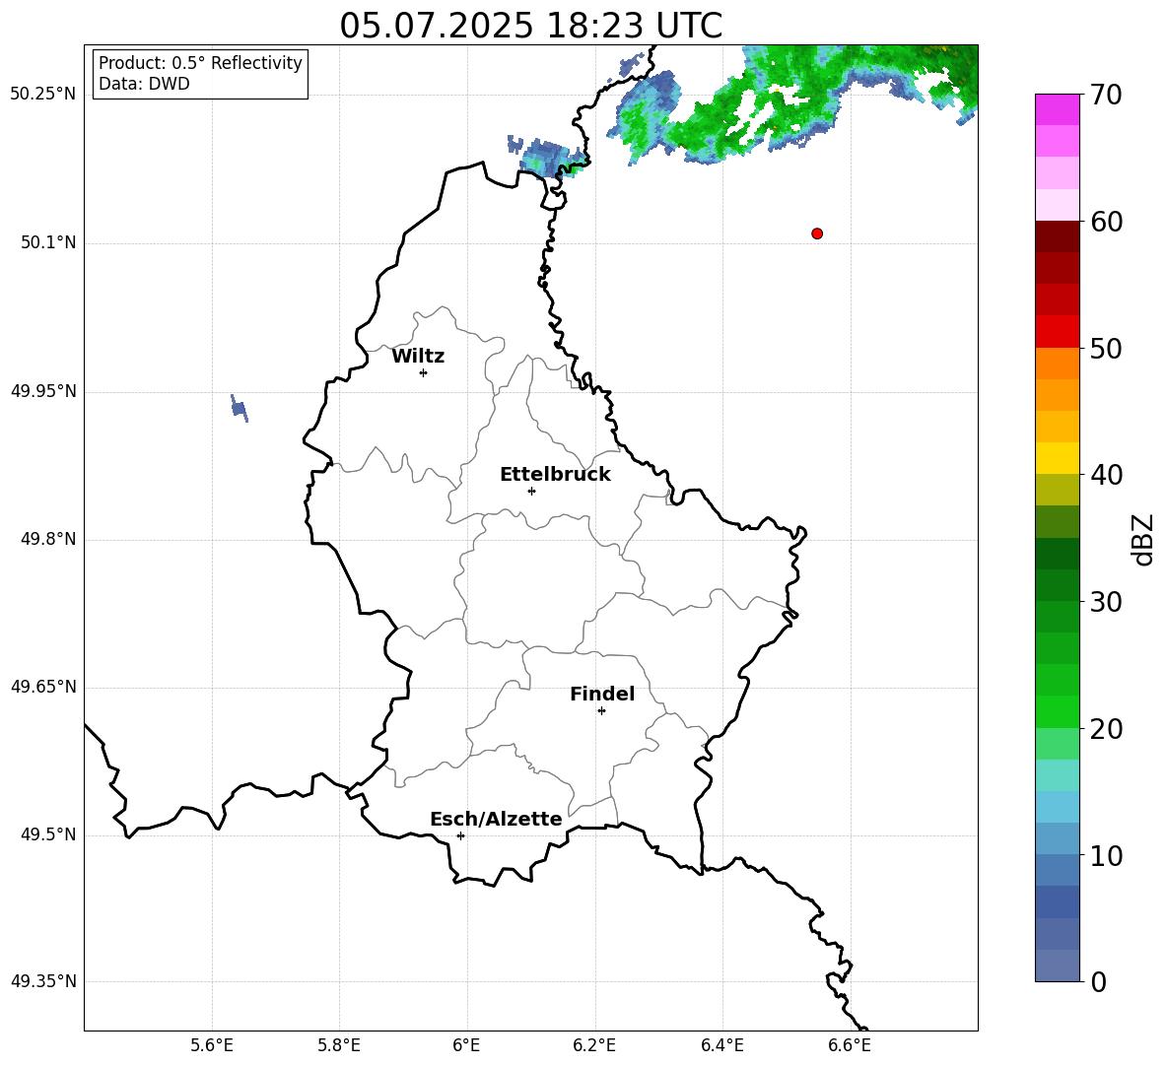Screen dimensions: 1167x1065
Task: Click the bright green colorbar segment above 20 dBZ
Action: pyautogui.click(x=1057, y=712)
